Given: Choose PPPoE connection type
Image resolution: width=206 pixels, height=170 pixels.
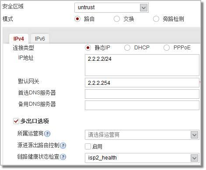Looking at the screenshot, I should 167,48.
